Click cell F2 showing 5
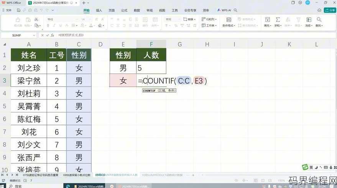 click(151, 68)
